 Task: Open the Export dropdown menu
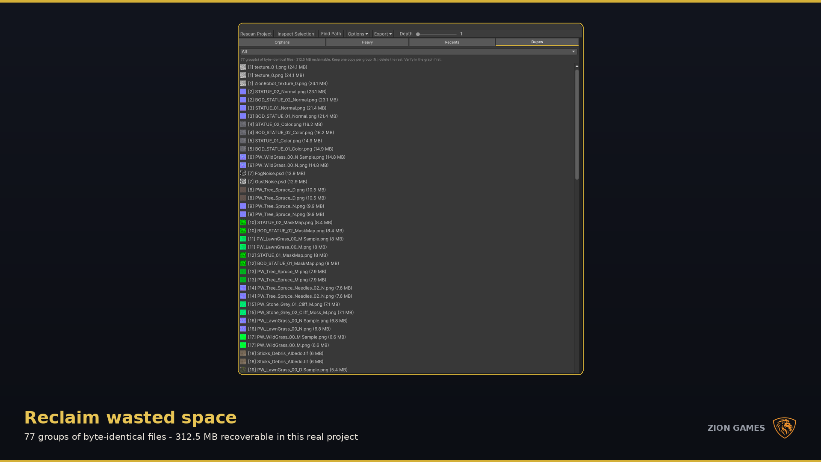(383, 34)
